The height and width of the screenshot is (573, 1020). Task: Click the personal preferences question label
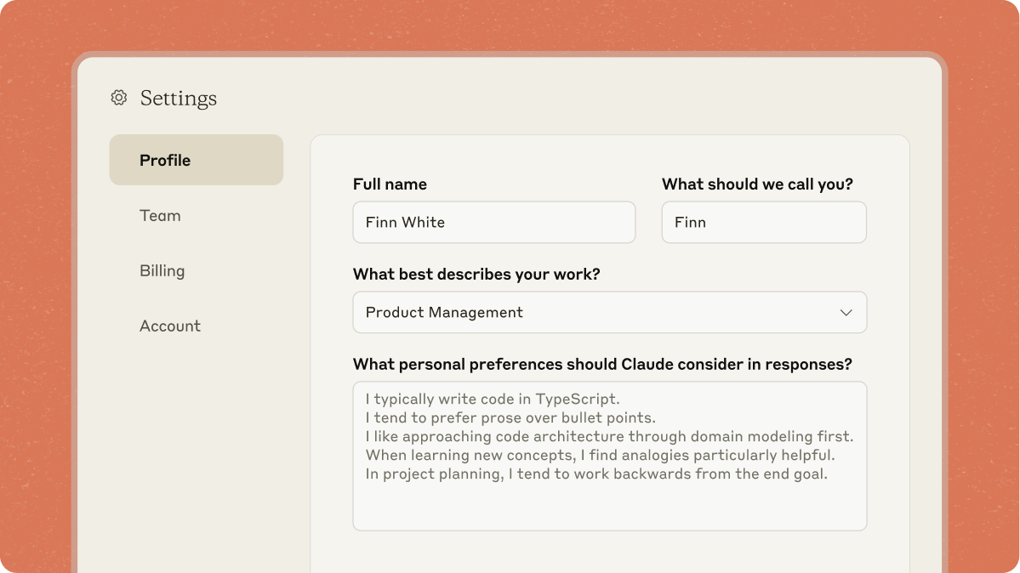point(602,365)
